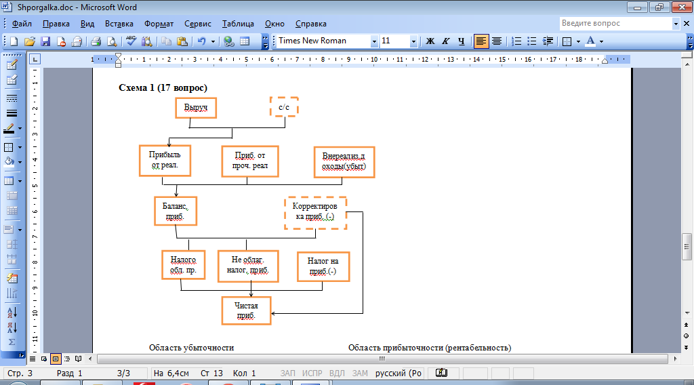Viewport: 694px width, 385px height.
Task: Open the Вставка menu
Action: click(x=119, y=24)
